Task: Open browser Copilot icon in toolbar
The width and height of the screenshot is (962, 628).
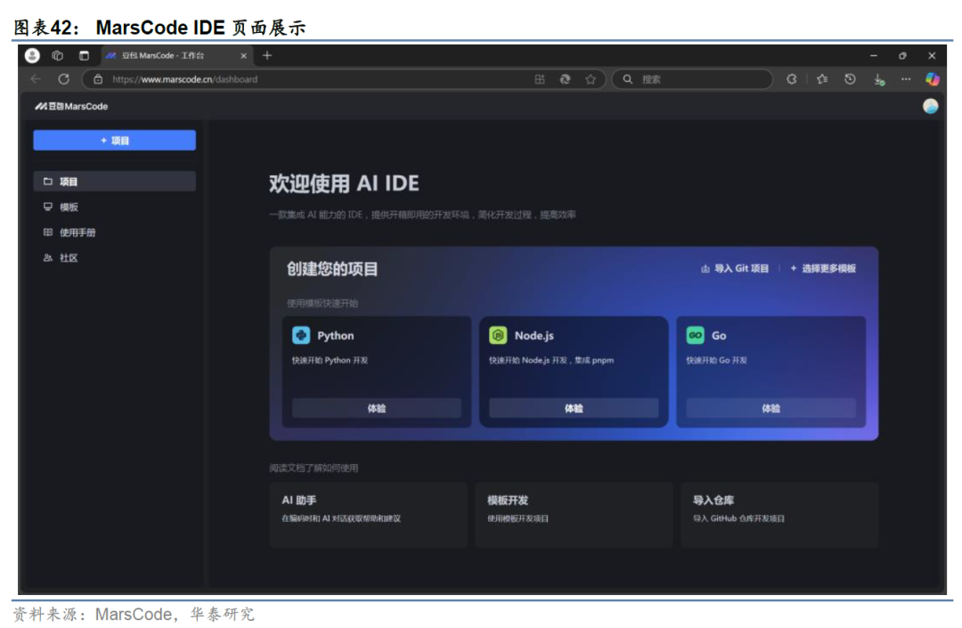Action: [x=933, y=79]
